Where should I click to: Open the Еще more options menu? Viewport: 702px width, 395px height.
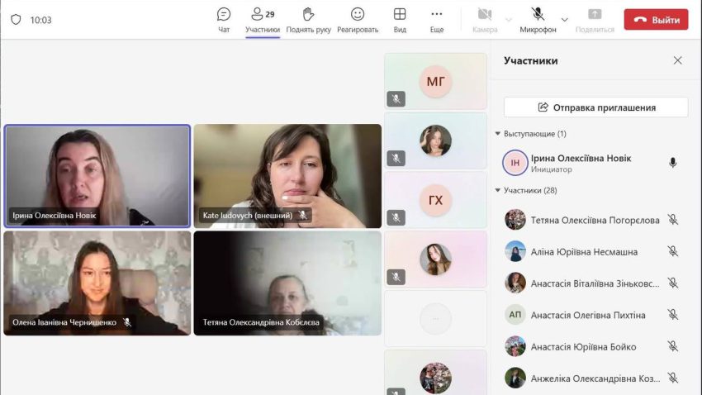[437, 20]
